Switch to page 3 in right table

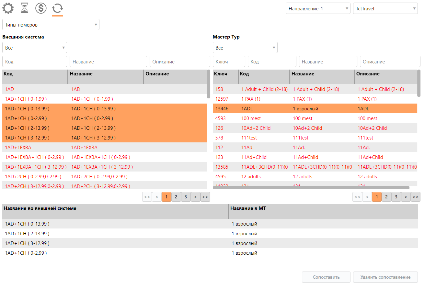pos(396,197)
